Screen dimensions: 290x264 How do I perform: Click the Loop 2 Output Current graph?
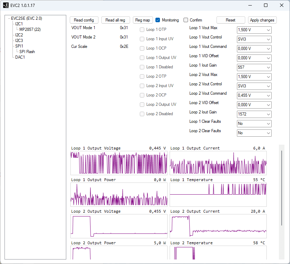pyautogui.click(x=218, y=226)
